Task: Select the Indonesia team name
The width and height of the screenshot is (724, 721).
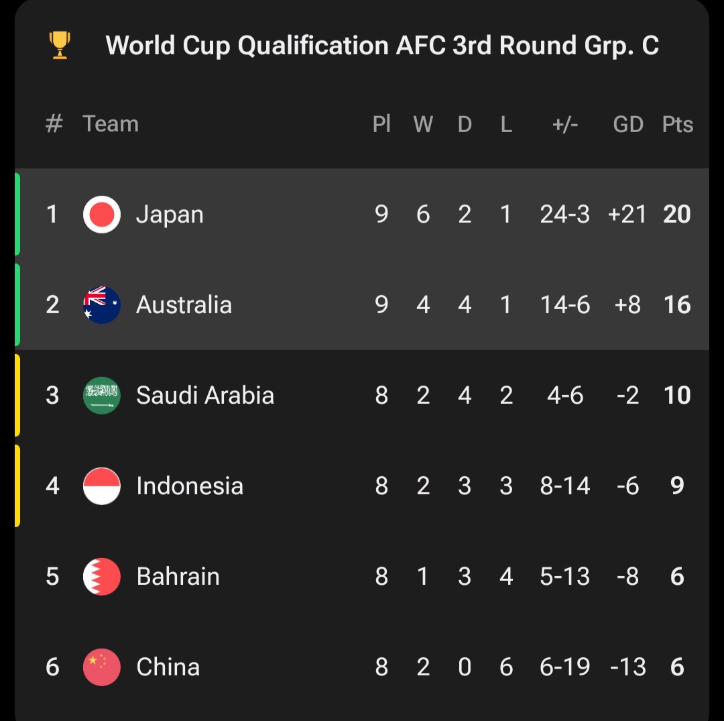Action: (190, 486)
